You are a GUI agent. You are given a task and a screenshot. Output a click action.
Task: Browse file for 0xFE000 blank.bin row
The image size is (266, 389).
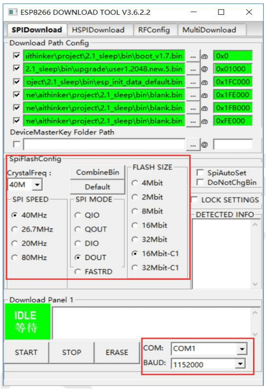point(193,121)
